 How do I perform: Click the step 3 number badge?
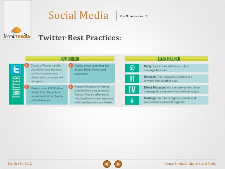(27, 87)
